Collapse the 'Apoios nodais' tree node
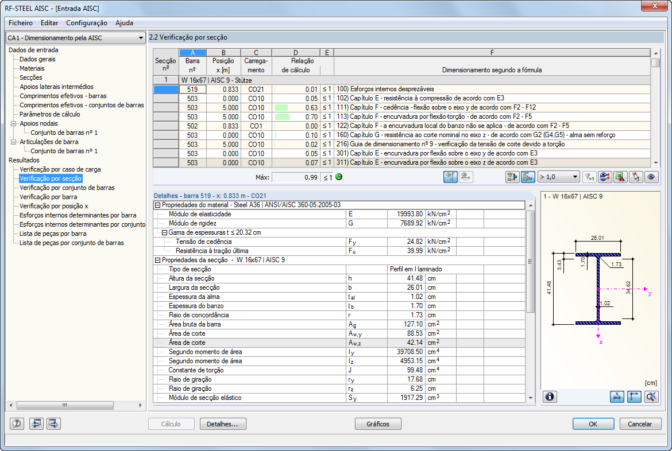The width and height of the screenshot is (672, 451). [14, 124]
